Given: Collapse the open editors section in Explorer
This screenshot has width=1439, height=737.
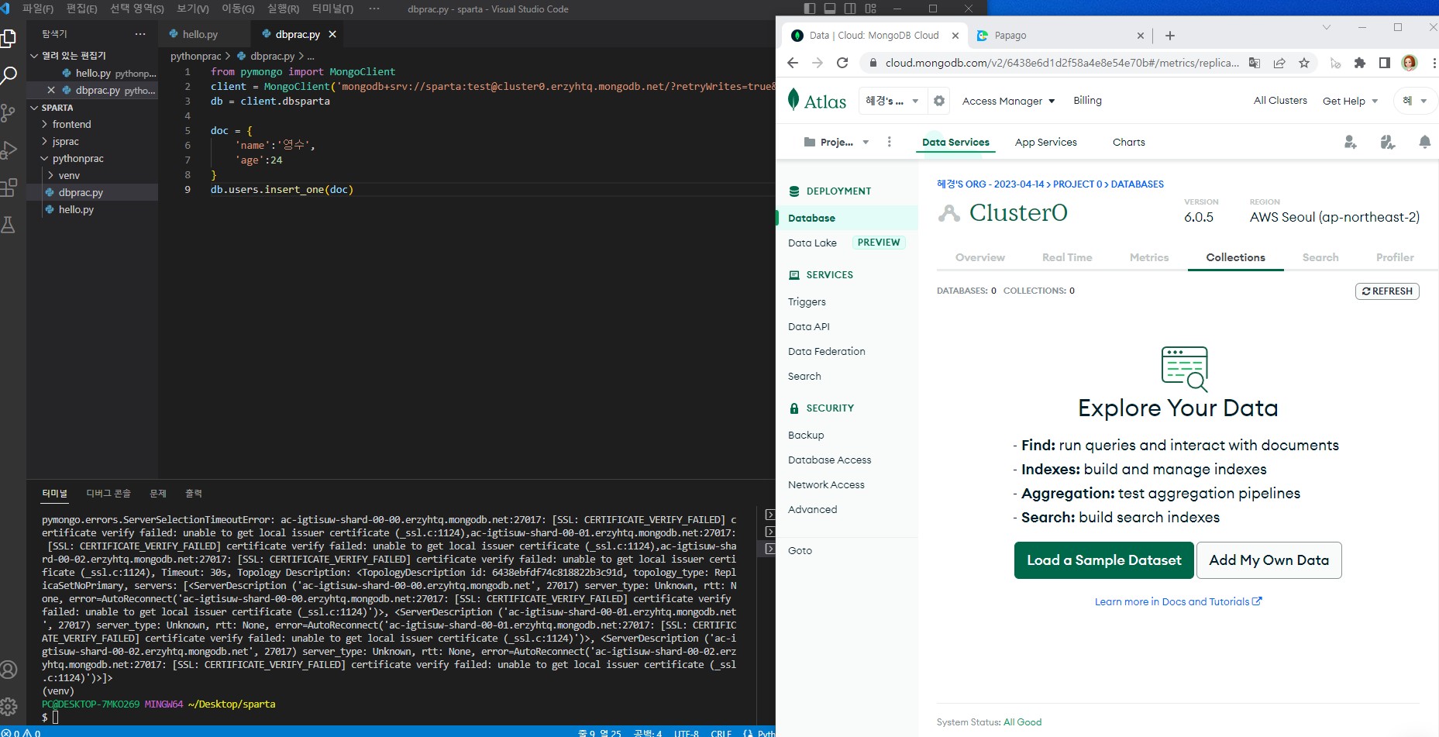Looking at the screenshot, I should pos(34,56).
